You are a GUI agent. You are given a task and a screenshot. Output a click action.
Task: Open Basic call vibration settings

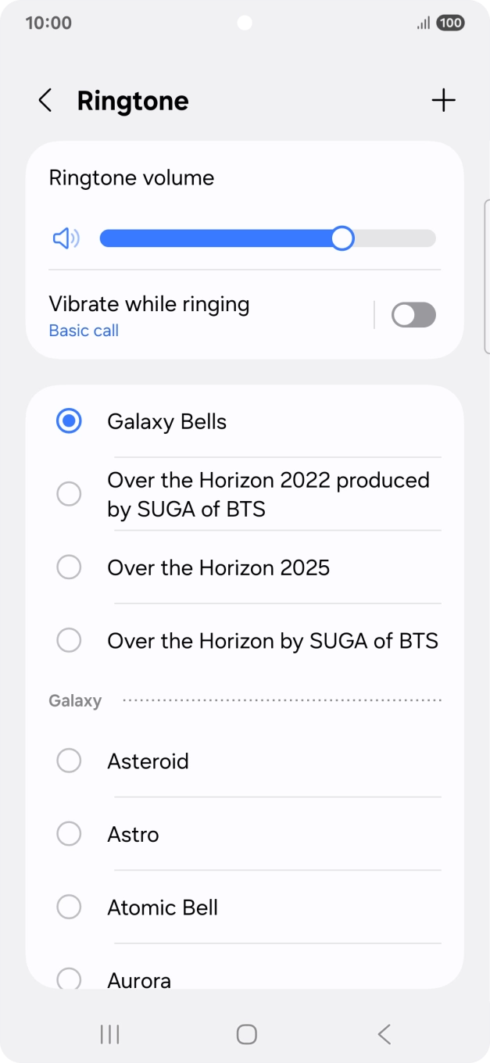84,330
